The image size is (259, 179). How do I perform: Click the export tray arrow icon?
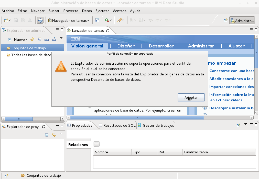pos(54,39)
